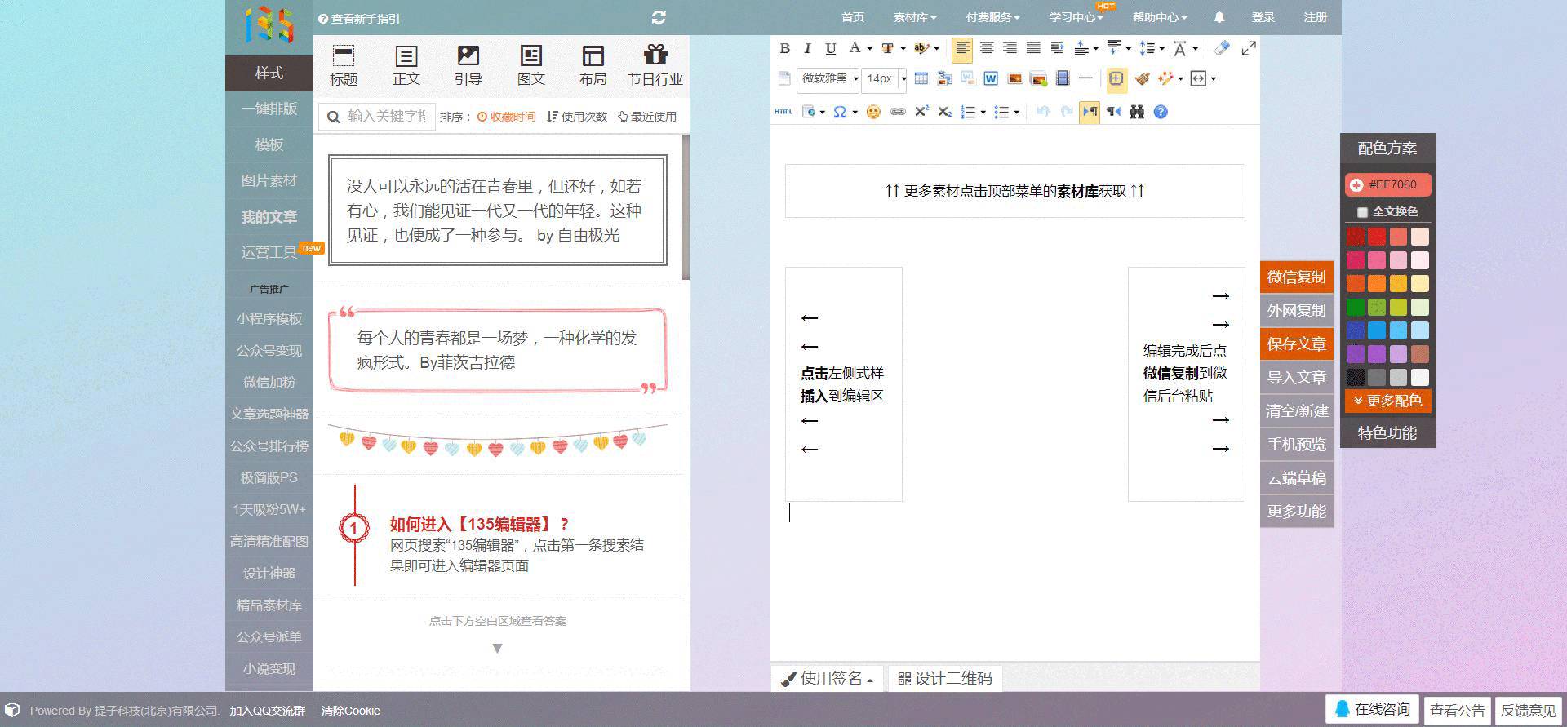Expand the 素材库 top menu

tap(915, 17)
